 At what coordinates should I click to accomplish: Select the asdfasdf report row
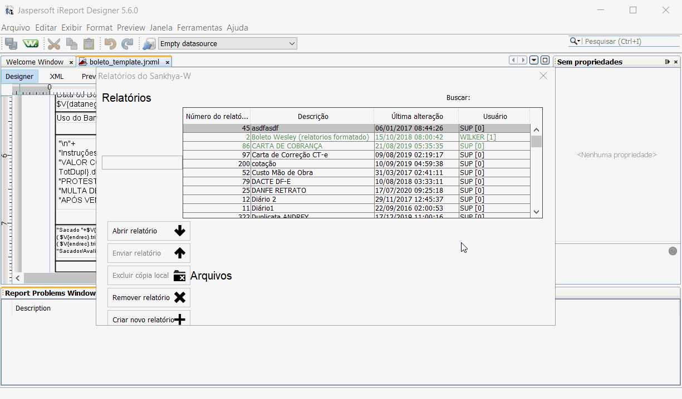357,128
